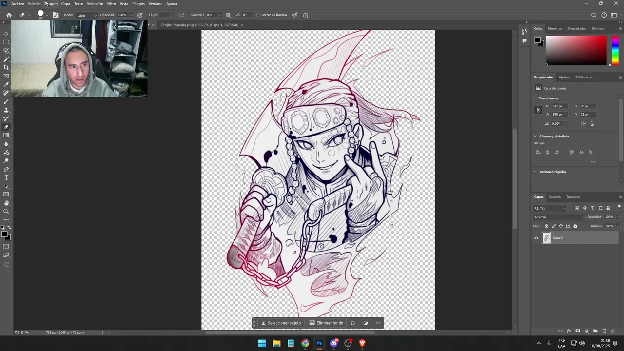This screenshot has width=624, height=351.
Task: Select the Frame tool
Action: click(x=6, y=76)
